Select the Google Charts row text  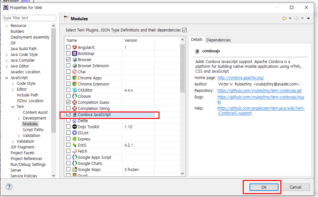tap(90, 163)
